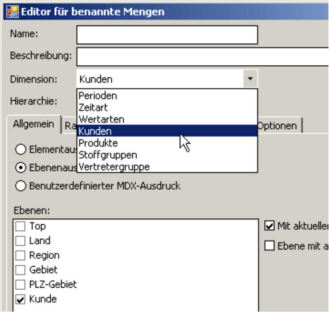The width and height of the screenshot is (329, 312).
Task: Click the editor window title icon
Action: click(x=13, y=12)
